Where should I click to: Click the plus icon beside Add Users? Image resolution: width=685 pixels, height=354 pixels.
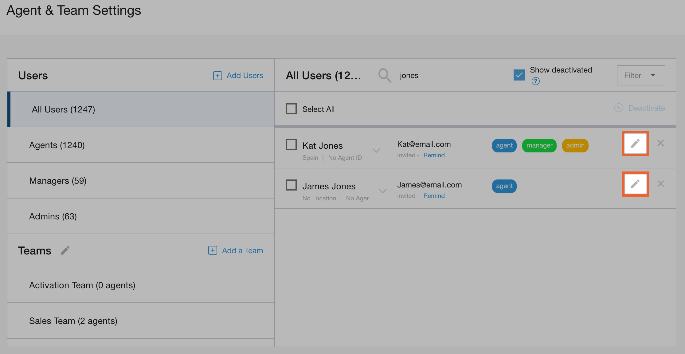pyautogui.click(x=217, y=75)
